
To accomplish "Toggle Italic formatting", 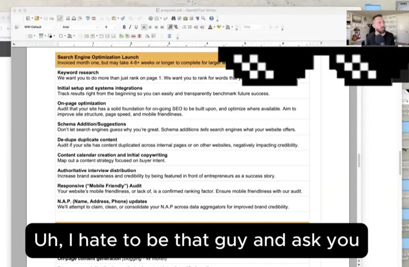I will [130, 27].
